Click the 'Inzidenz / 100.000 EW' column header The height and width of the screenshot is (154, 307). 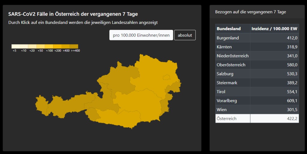(275, 29)
